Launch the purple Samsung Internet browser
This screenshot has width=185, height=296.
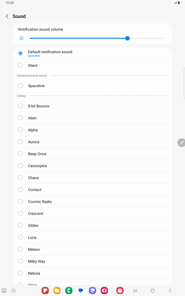pyautogui.click(x=93, y=291)
